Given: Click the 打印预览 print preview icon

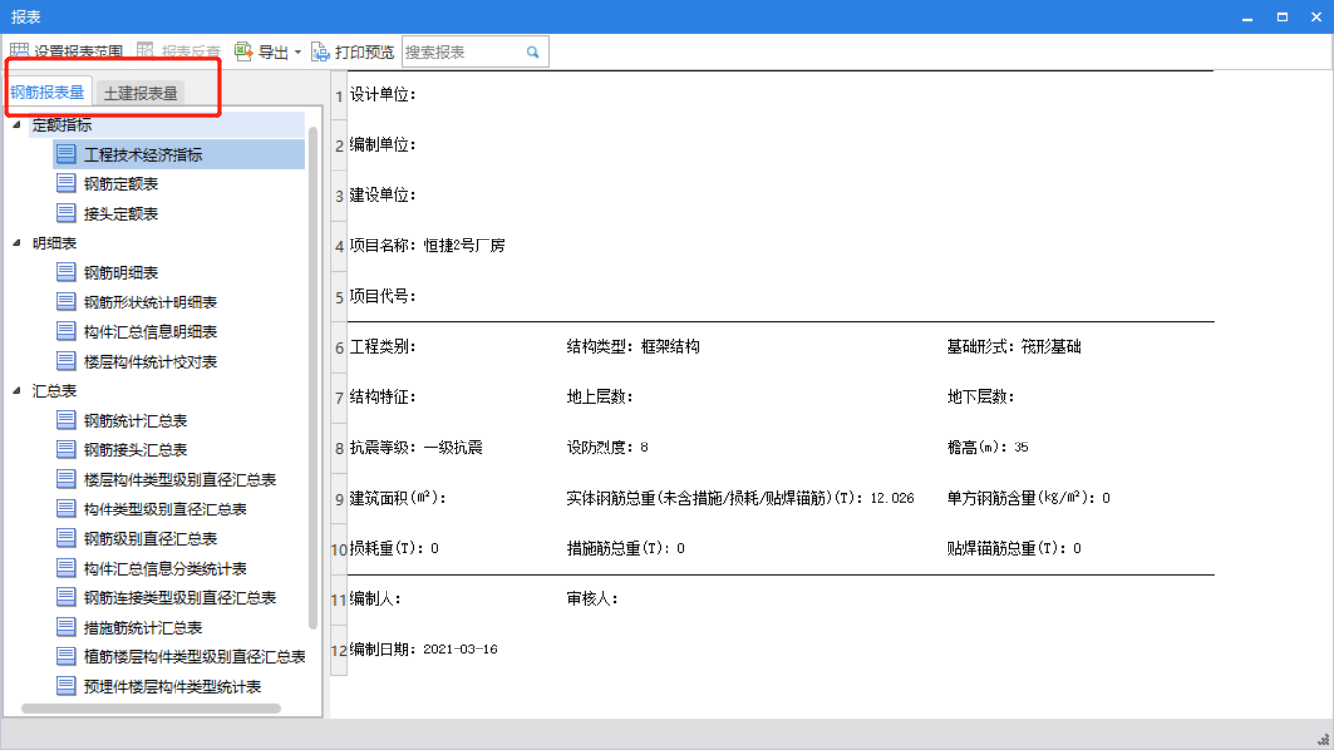Looking at the screenshot, I should point(320,51).
